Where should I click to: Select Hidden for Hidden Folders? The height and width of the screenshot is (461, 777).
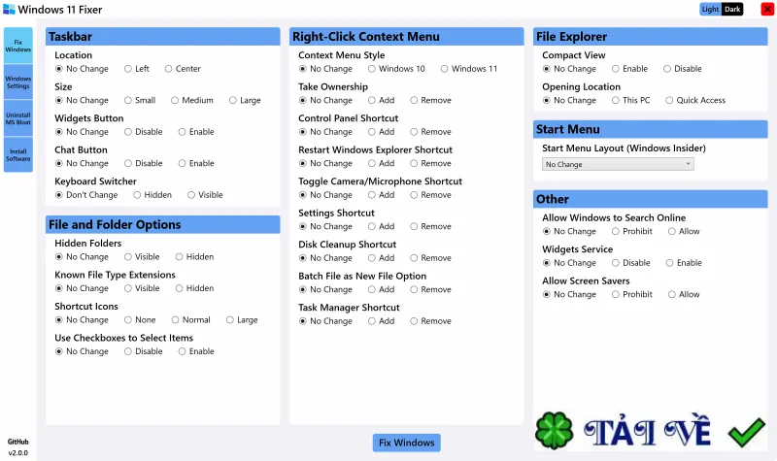(x=194, y=257)
